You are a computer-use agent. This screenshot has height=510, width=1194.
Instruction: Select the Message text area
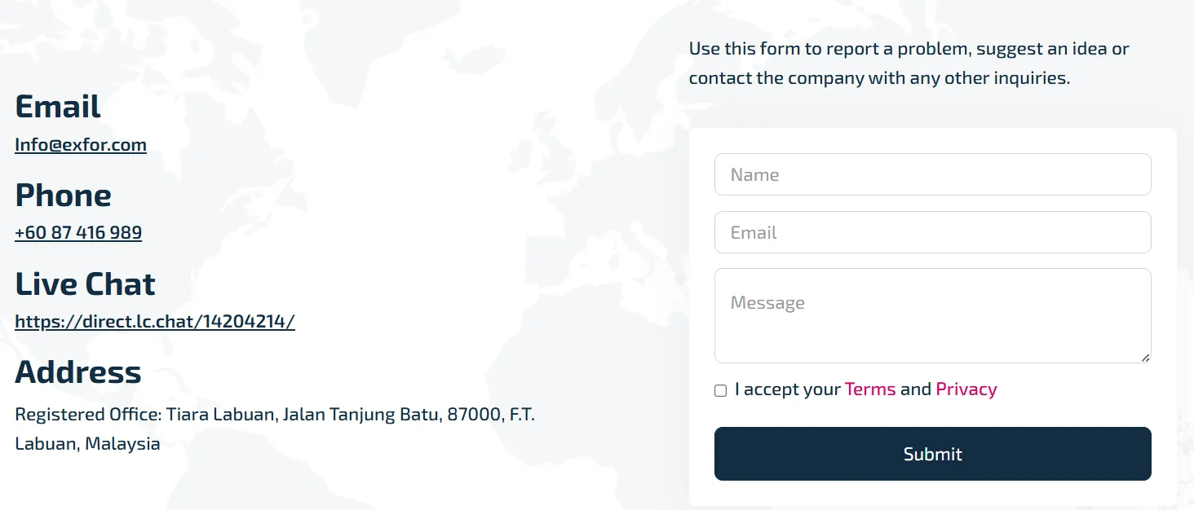point(932,315)
